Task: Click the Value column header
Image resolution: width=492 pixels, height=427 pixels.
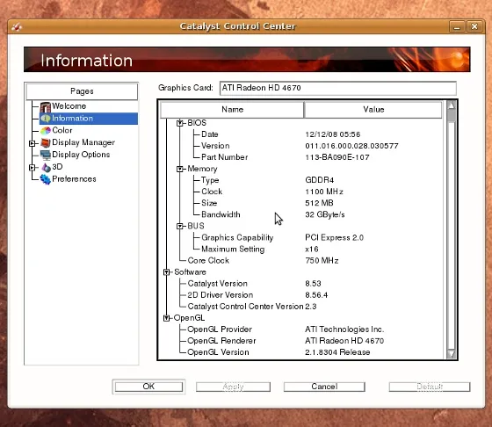Action: click(x=373, y=110)
